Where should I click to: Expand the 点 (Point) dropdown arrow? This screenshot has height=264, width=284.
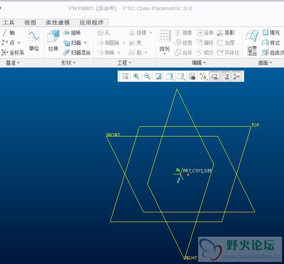pyautogui.click(x=19, y=43)
